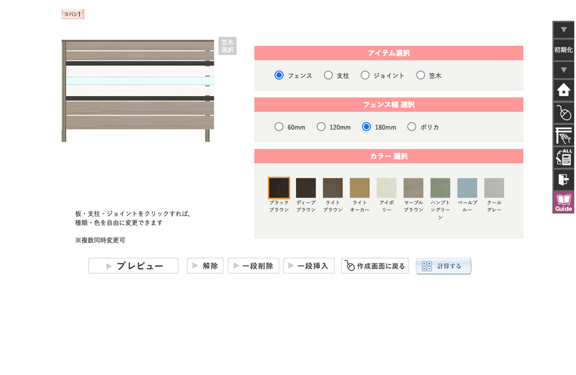Click the 作成画面に戻る button
576x375 pixels.
pos(375,266)
